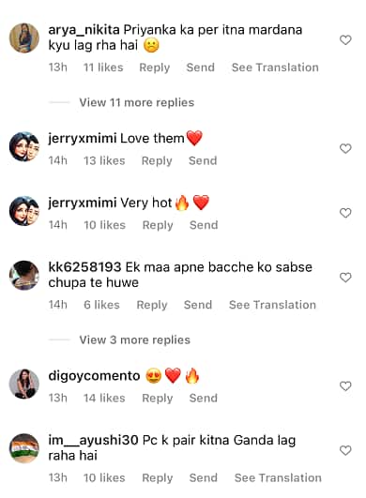Viewport: 366px width, 498px height.
Task: Like digoycomento's emoji comment
Action: (x=345, y=386)
